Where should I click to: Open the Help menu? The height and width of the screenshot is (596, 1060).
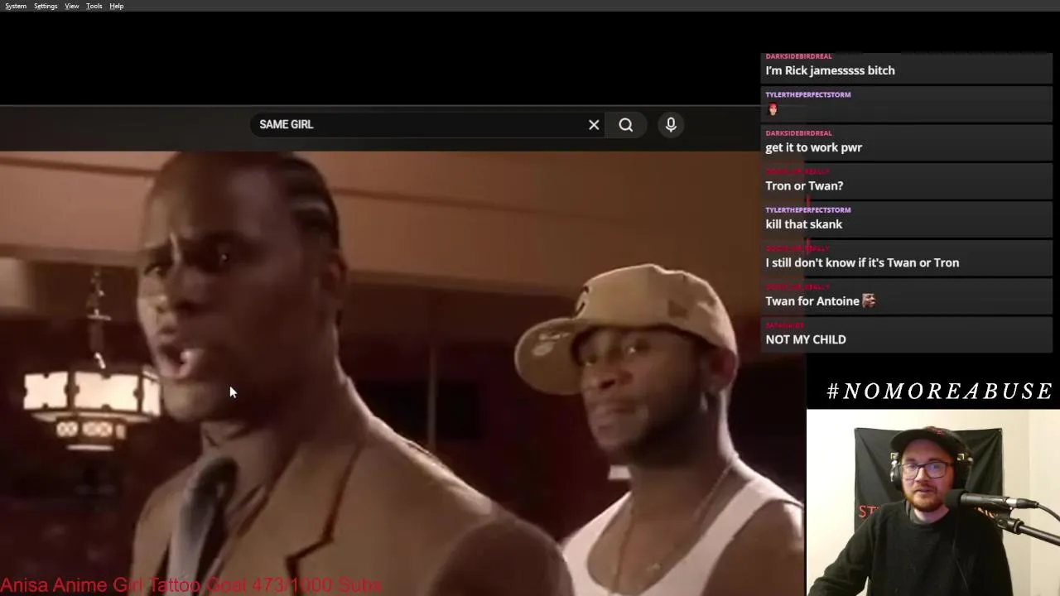(117, 6)
